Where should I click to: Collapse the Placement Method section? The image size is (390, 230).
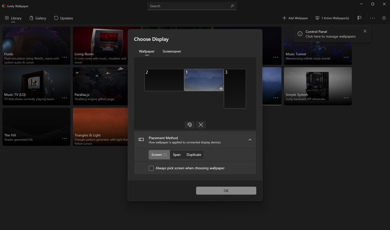(x=250, y=140)
